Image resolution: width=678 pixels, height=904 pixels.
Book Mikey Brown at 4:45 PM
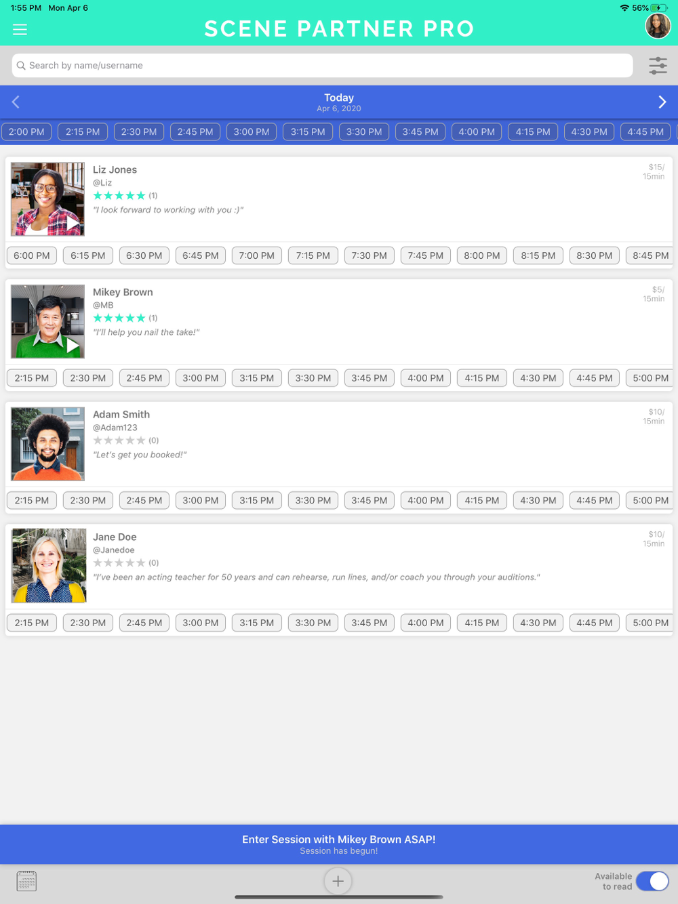595,378
